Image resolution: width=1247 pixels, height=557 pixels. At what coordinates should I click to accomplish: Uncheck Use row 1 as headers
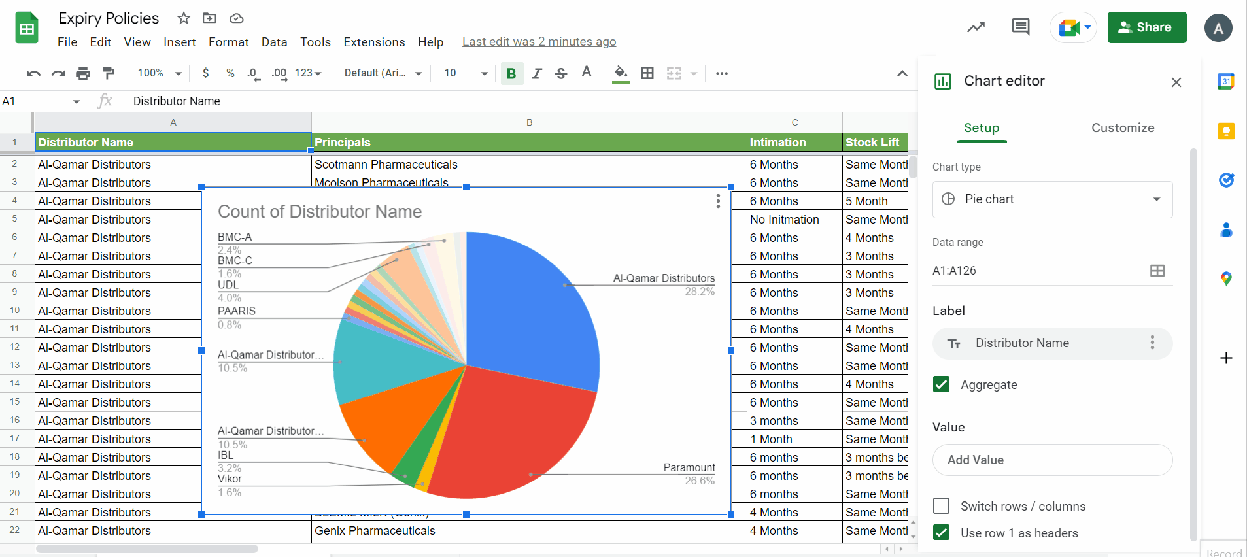pyautogui.click(x=942, y=533)
